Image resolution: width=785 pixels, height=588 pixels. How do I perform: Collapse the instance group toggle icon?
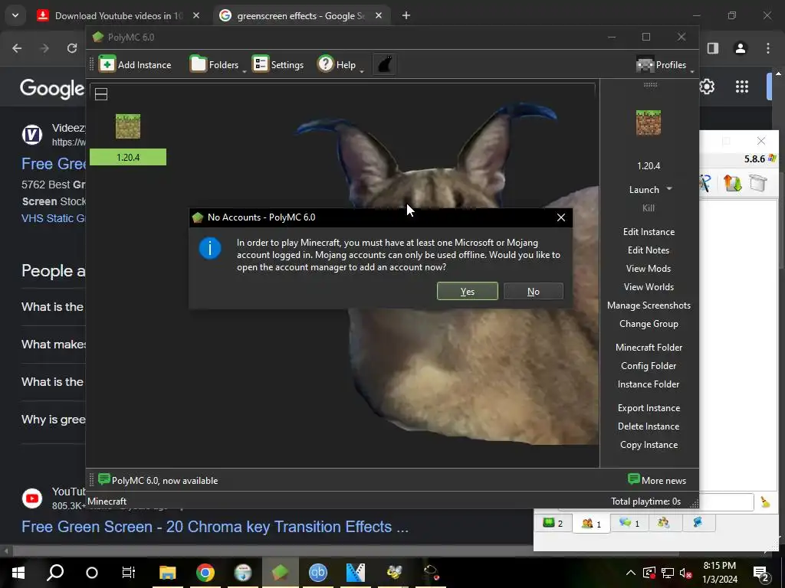(101, 94)
